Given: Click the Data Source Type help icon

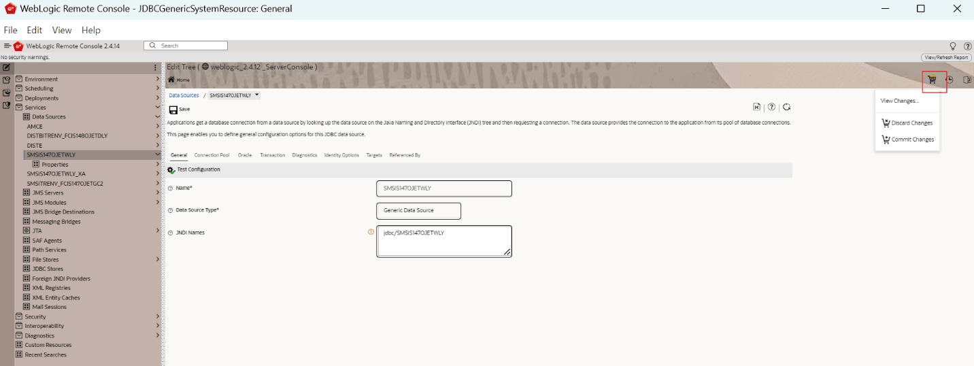Looking at the screenshot, I should click(170, 210).
